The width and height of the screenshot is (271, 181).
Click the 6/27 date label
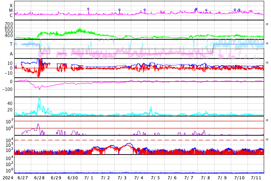click(x=23, y=178)
